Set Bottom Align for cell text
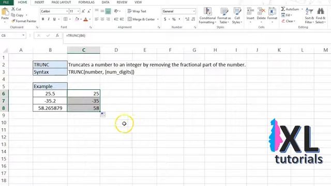Viewport: 331px width, 186px height. [x=108, y=11]
